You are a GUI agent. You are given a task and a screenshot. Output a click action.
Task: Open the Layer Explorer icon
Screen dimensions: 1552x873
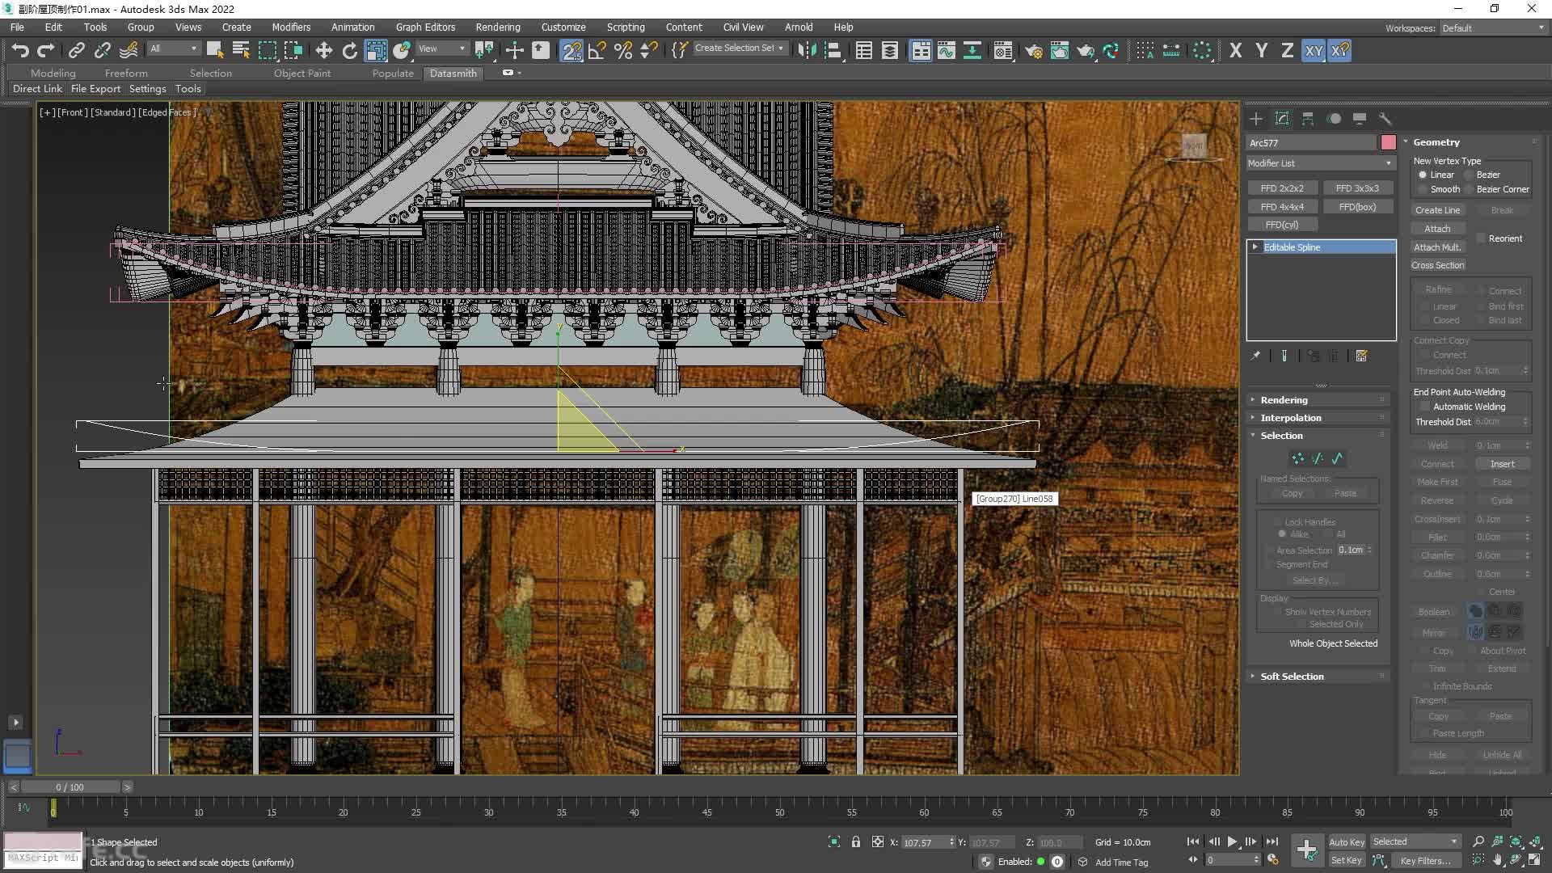(890, 50)
